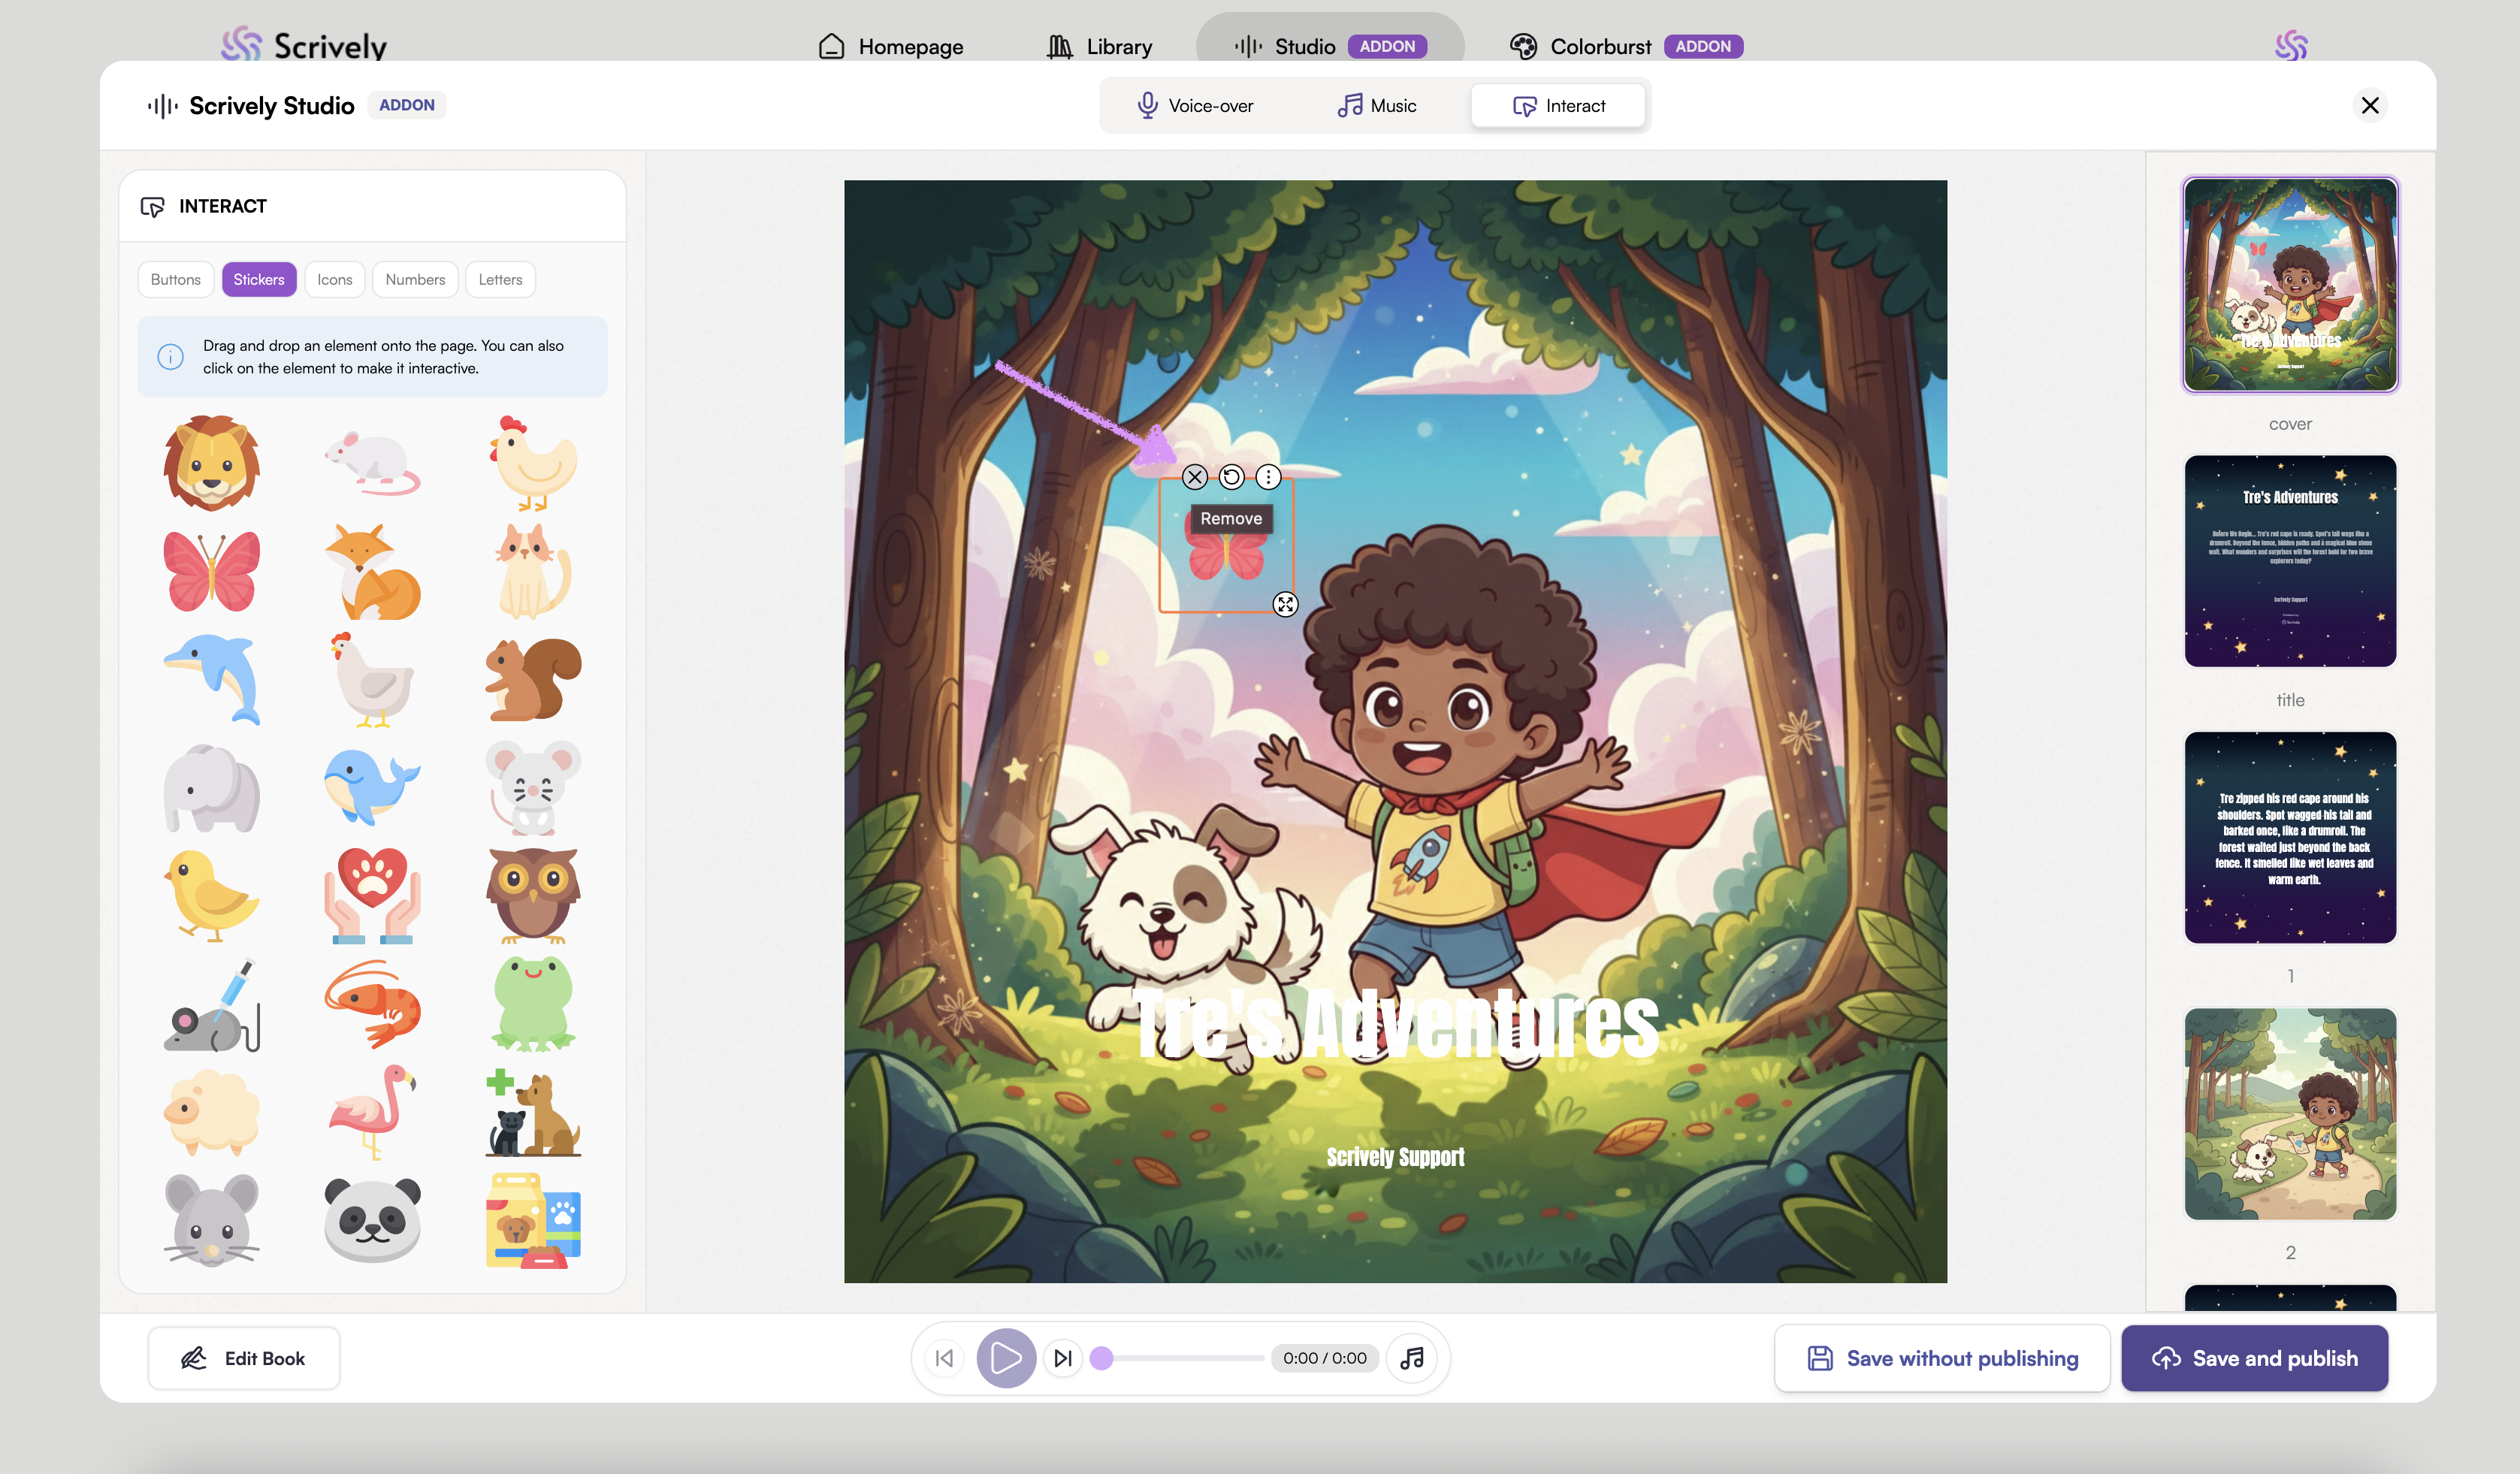
Task: Open the three-dot options of the sticker
Action: click(x=1268, y=477)
